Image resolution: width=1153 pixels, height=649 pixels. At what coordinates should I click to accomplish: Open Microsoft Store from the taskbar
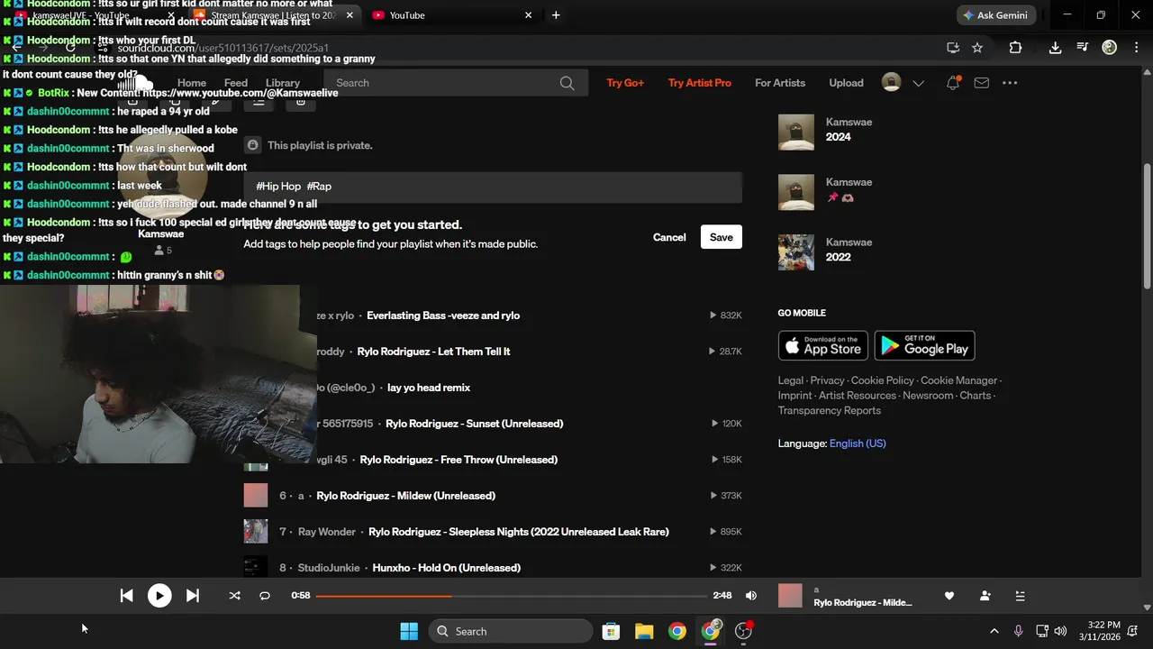pos(611,631)
